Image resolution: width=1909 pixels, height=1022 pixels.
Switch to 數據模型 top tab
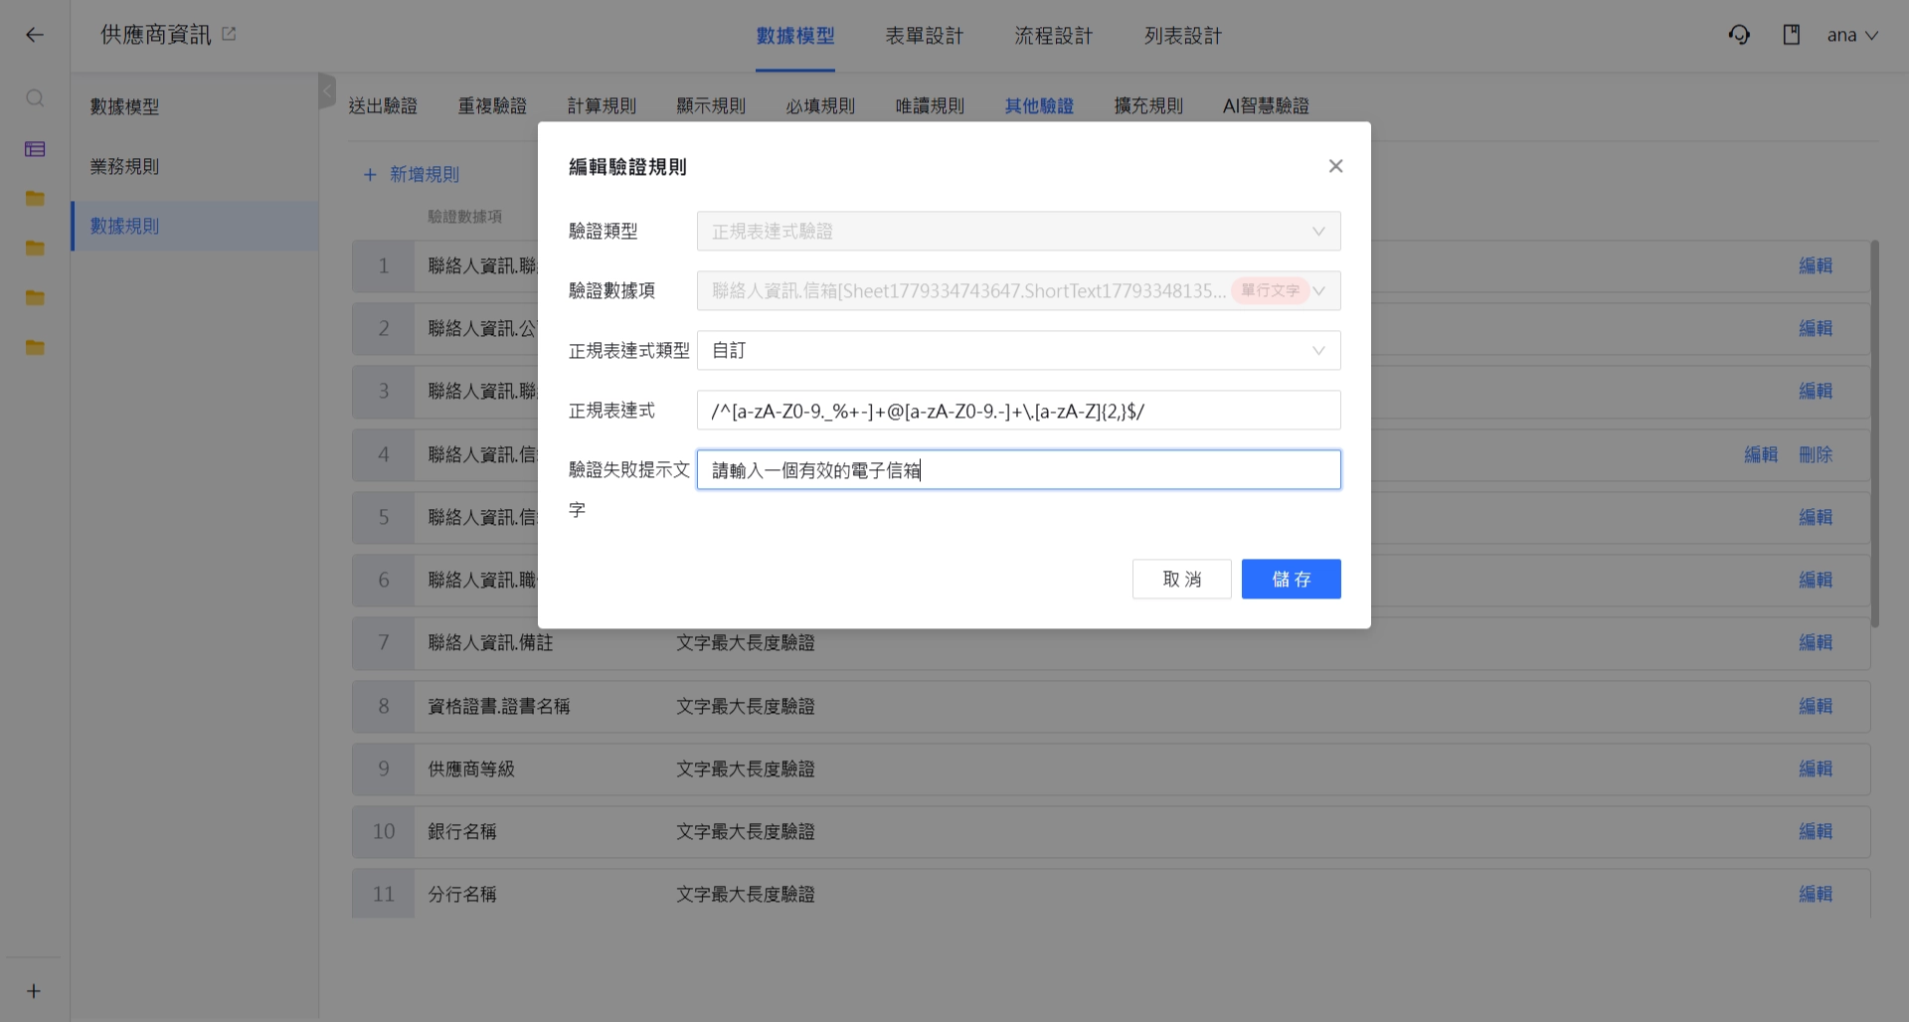click(795, 36)
